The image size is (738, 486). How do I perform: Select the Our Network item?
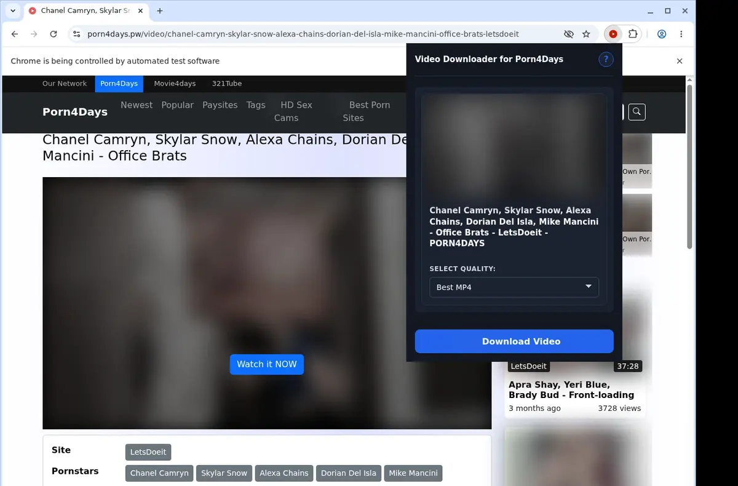65,84
